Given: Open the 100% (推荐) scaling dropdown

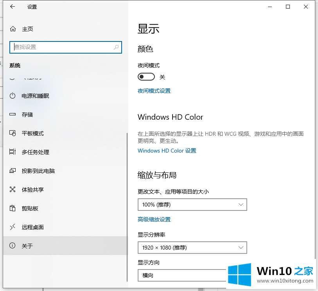Looking at the screenshot, I should coord(192,205).
